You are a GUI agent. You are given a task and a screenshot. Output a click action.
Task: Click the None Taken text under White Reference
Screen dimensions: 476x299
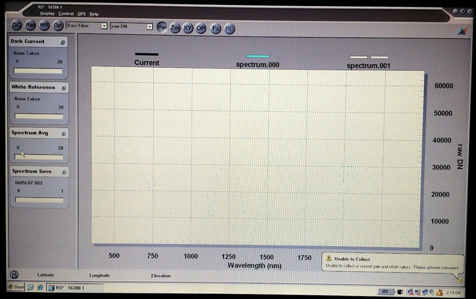tap(28, 99)
